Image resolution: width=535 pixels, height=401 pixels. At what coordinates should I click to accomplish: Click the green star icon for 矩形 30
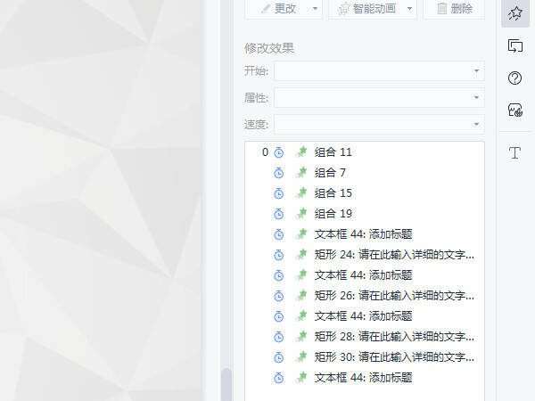[x=301, y=357]
